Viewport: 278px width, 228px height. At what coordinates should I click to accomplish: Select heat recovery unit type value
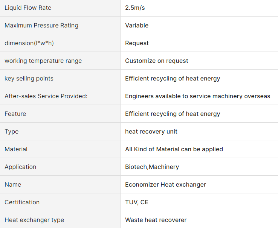click(x=151, y=132)
